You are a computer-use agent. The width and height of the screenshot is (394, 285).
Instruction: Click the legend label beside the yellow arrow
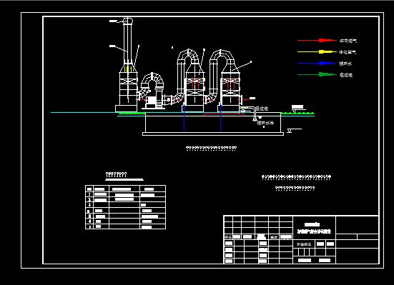pos(348,52)
